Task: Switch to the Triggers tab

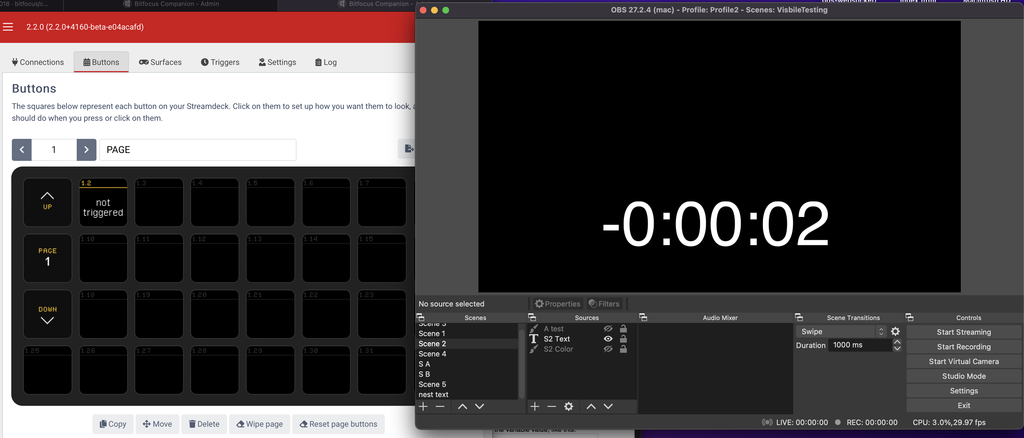Action: pos(220,62)
